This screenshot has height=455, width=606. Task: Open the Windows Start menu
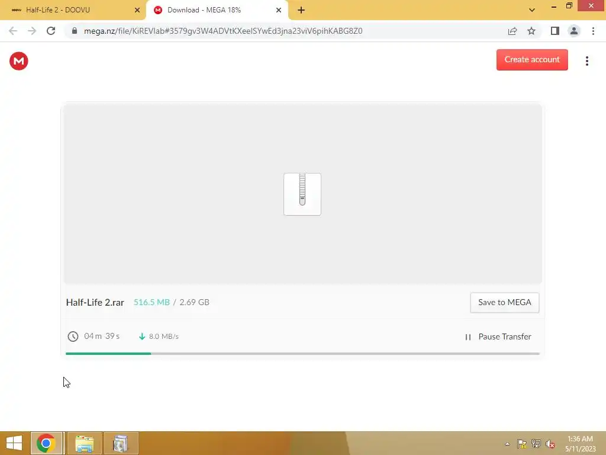(x=14, y=443)
